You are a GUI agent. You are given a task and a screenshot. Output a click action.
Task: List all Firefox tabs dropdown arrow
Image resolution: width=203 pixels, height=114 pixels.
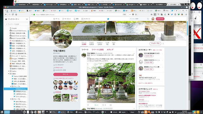coord(187,10)
